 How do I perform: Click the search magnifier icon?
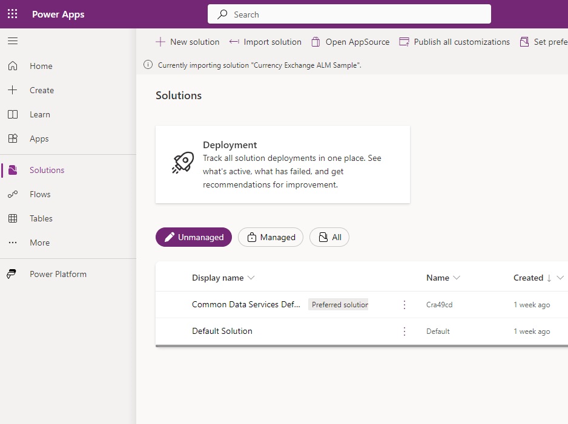coord(222,15)
